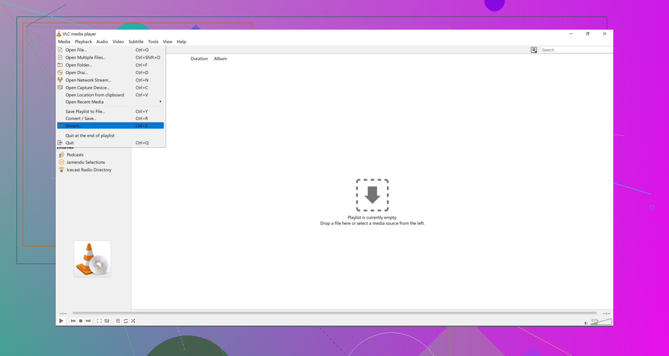Skip to previous media track
Screen dimensions: 669x356
pos(73,321)
